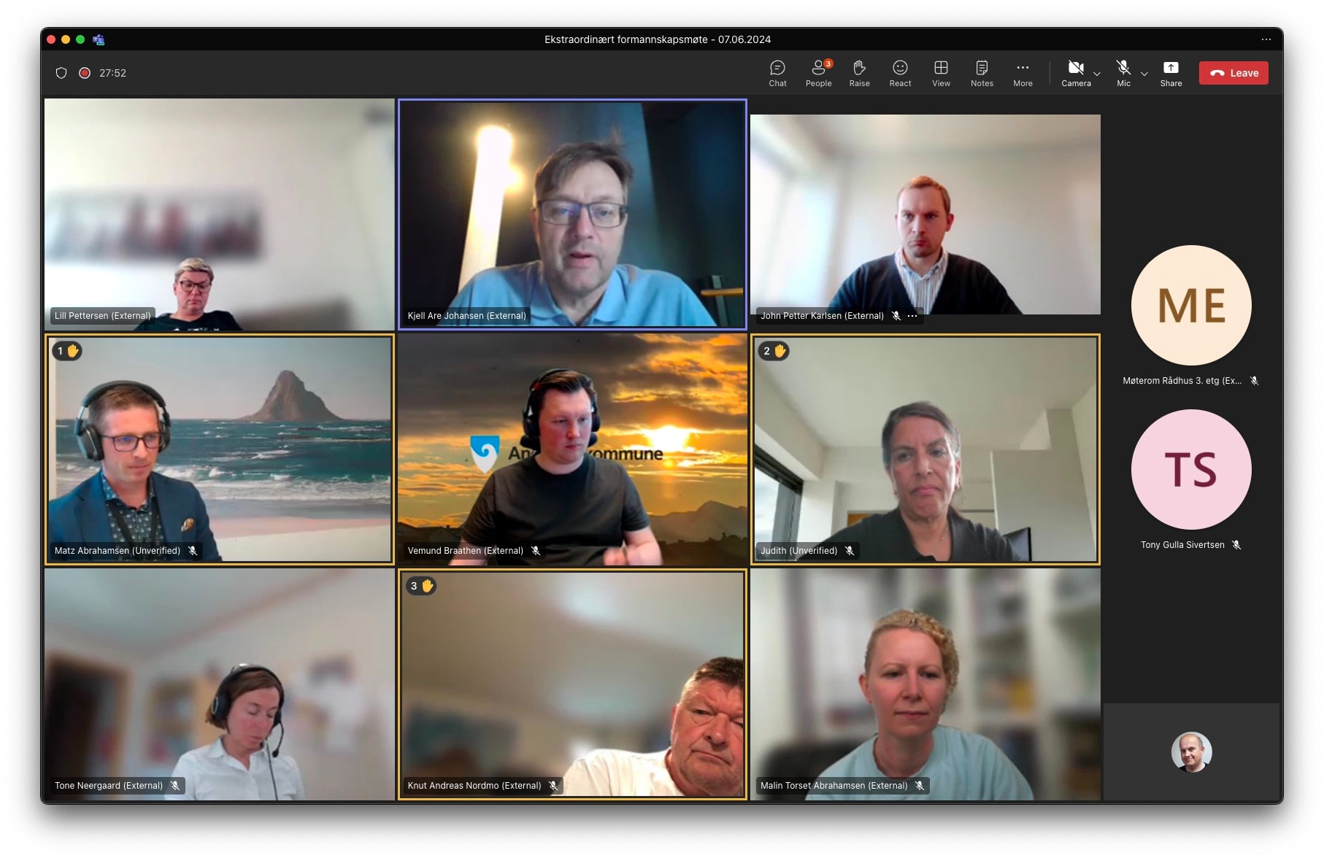Viewport: 1324px width, 858px height.
Task: Leave the meeting
Action: [1233, 73]
